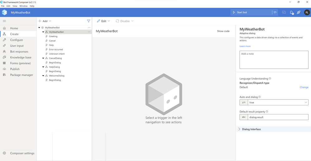Image resolution: width=311 pixels, height=161 pixels.
Task: Click the Forms (preview) table icon
Action: [4, 63]
